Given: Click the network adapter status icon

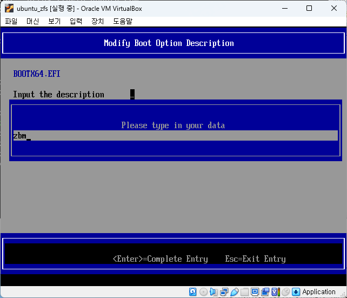Looking at the screenshot, I should (x=224, y=292).
